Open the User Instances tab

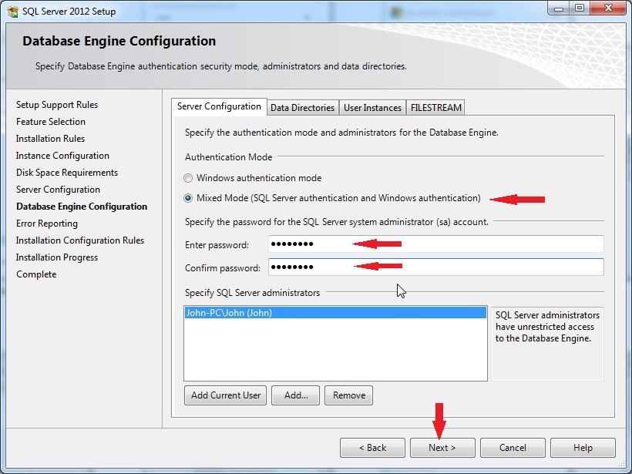[x=372, y=107]
